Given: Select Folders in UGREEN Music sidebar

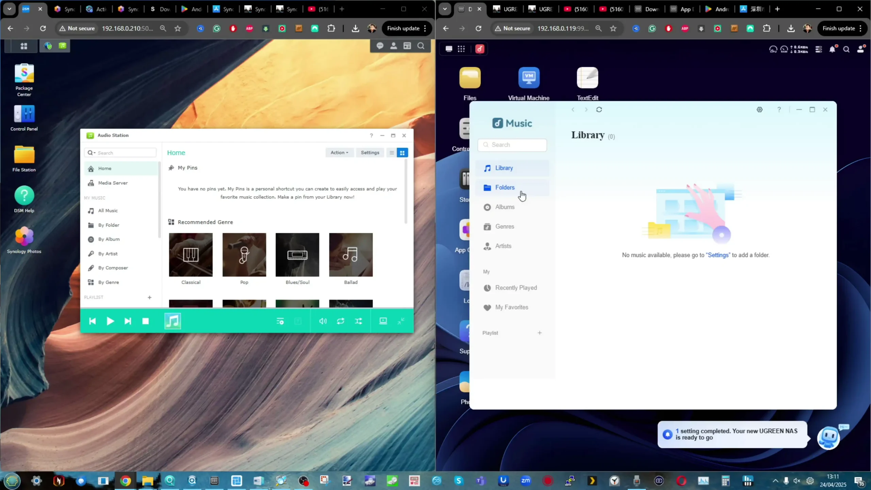Looking at the screenshot, I should (512, 187).
